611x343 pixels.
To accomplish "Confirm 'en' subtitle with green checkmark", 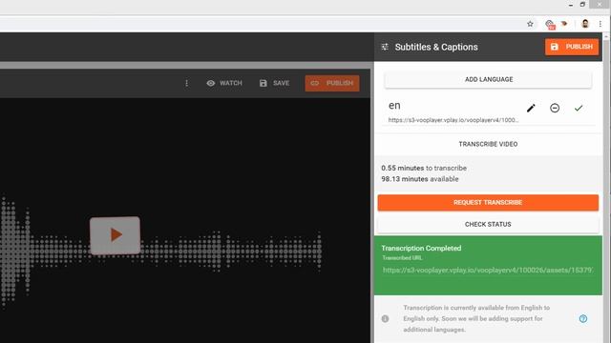I will click(579, 108).
